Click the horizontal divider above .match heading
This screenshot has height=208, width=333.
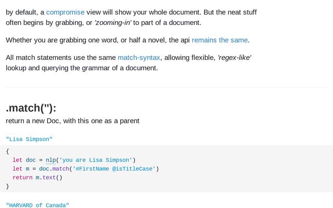166,87
